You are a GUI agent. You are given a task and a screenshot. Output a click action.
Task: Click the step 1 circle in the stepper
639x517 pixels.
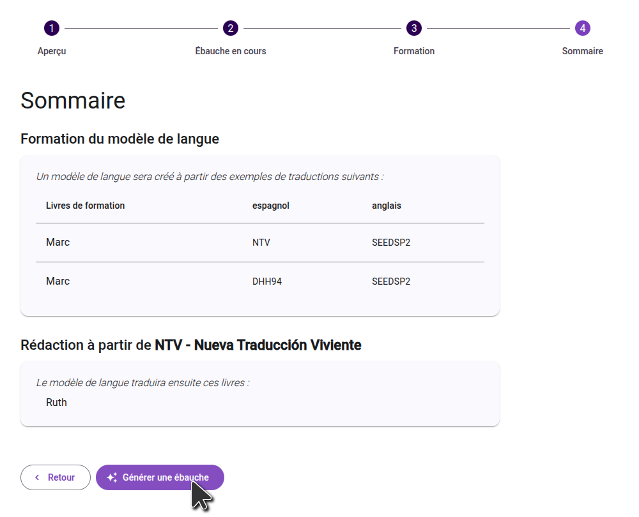52,28
